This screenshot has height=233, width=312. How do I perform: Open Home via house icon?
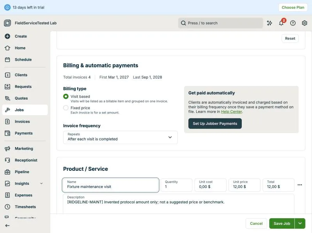pyautogui.click(x=7, y=48)
